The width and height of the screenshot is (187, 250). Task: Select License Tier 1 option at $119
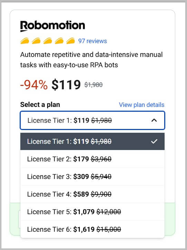[92, 141]
